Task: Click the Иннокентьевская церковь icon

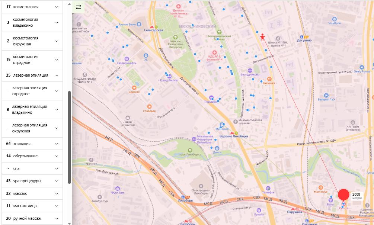Action: point(236,122)
